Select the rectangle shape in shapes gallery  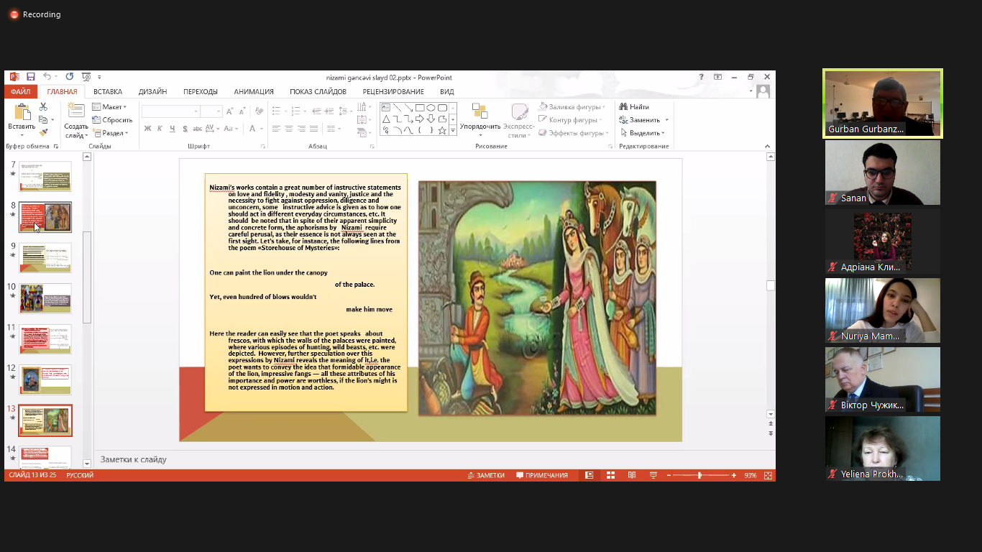click(x=419, y=108)
